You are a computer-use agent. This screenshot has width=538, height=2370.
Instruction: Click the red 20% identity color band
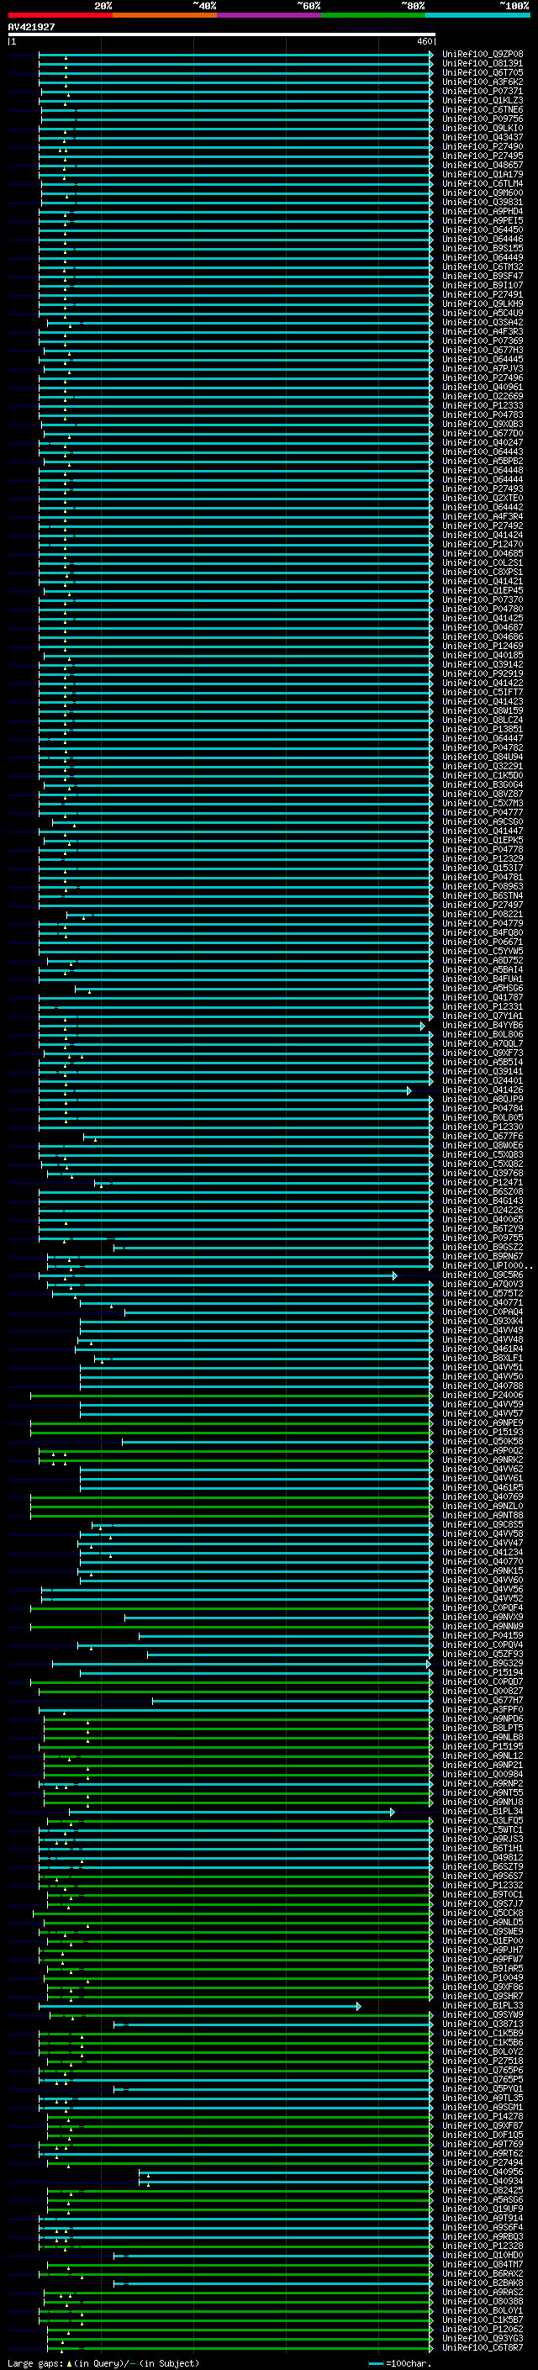(60, 15)
